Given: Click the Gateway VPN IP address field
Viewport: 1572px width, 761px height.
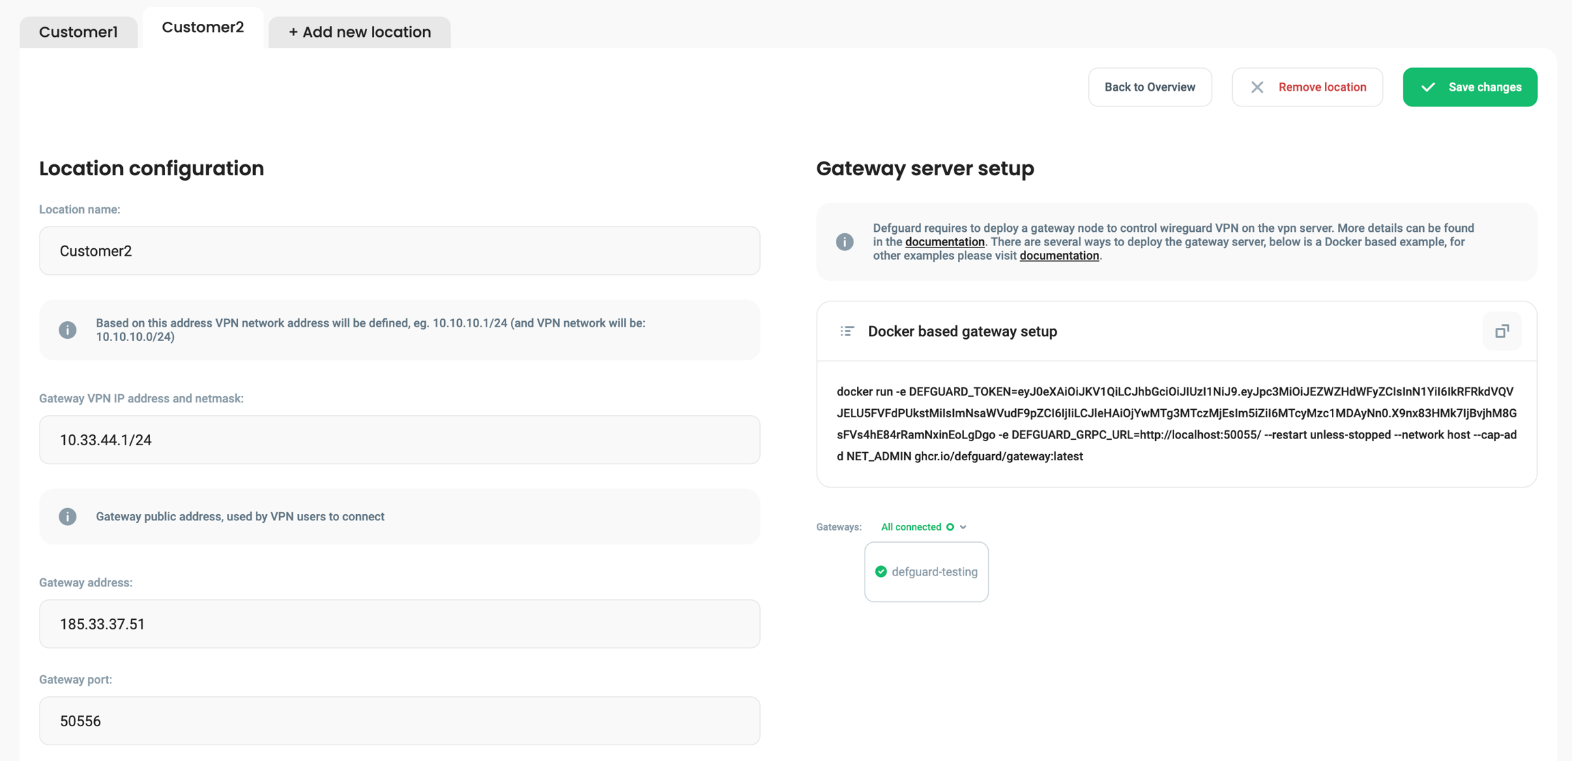Looking at the screenshot, I should 399,440.
